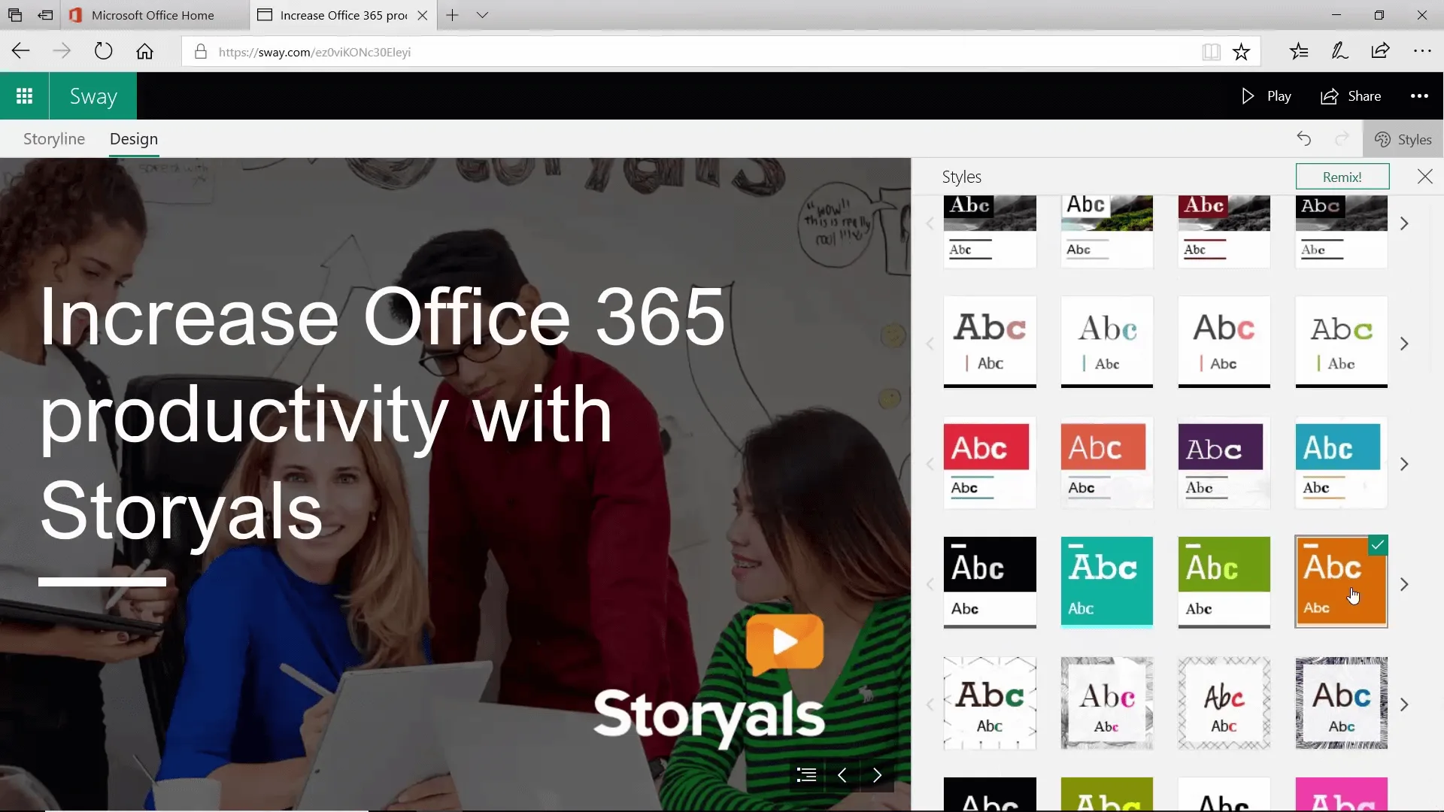Viewport: 1444px width, 812px height.
Task: Open the add notes pen tool
Action: pos(1339,51)
